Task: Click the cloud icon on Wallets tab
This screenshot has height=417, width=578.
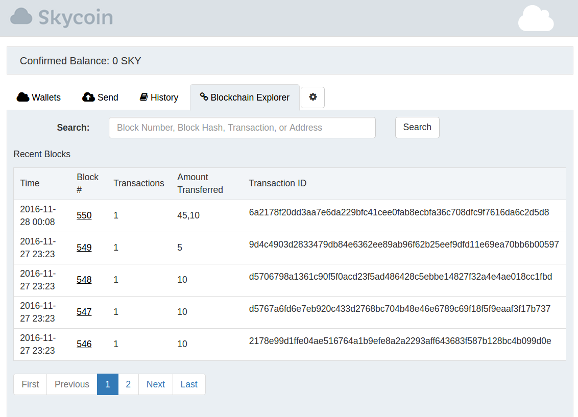Action: pyautogui.click(x=22, y=97)
